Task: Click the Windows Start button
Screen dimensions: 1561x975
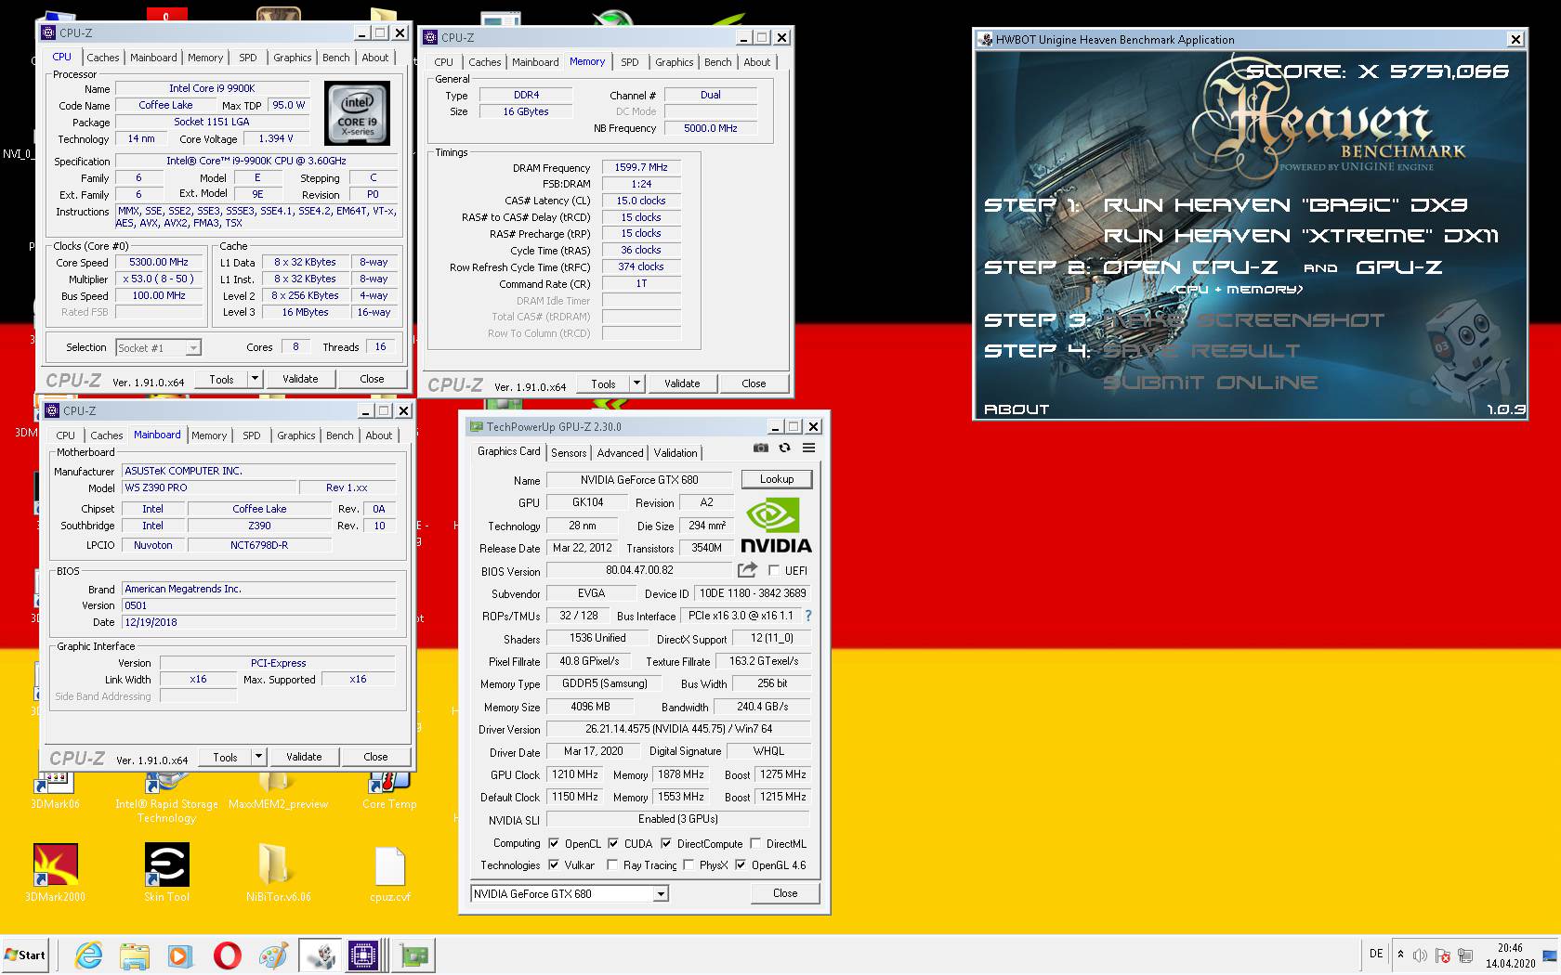Action: pos(25,955)
